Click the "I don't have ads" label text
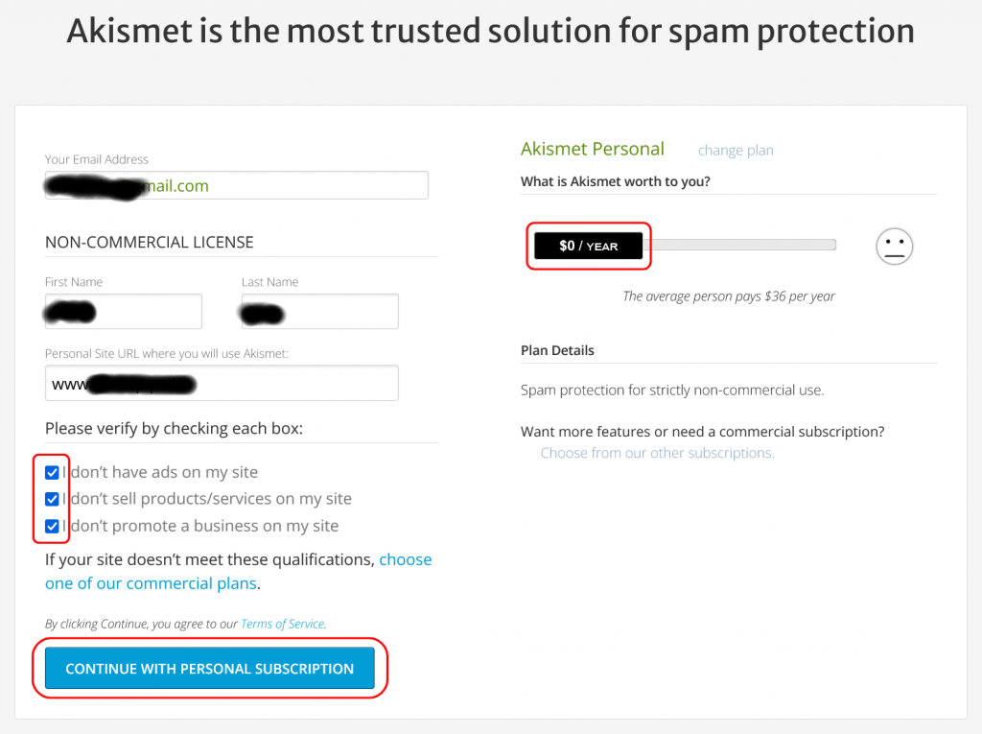Image resolution: width=982 pixels, height=734 pixels. point(160,472)
